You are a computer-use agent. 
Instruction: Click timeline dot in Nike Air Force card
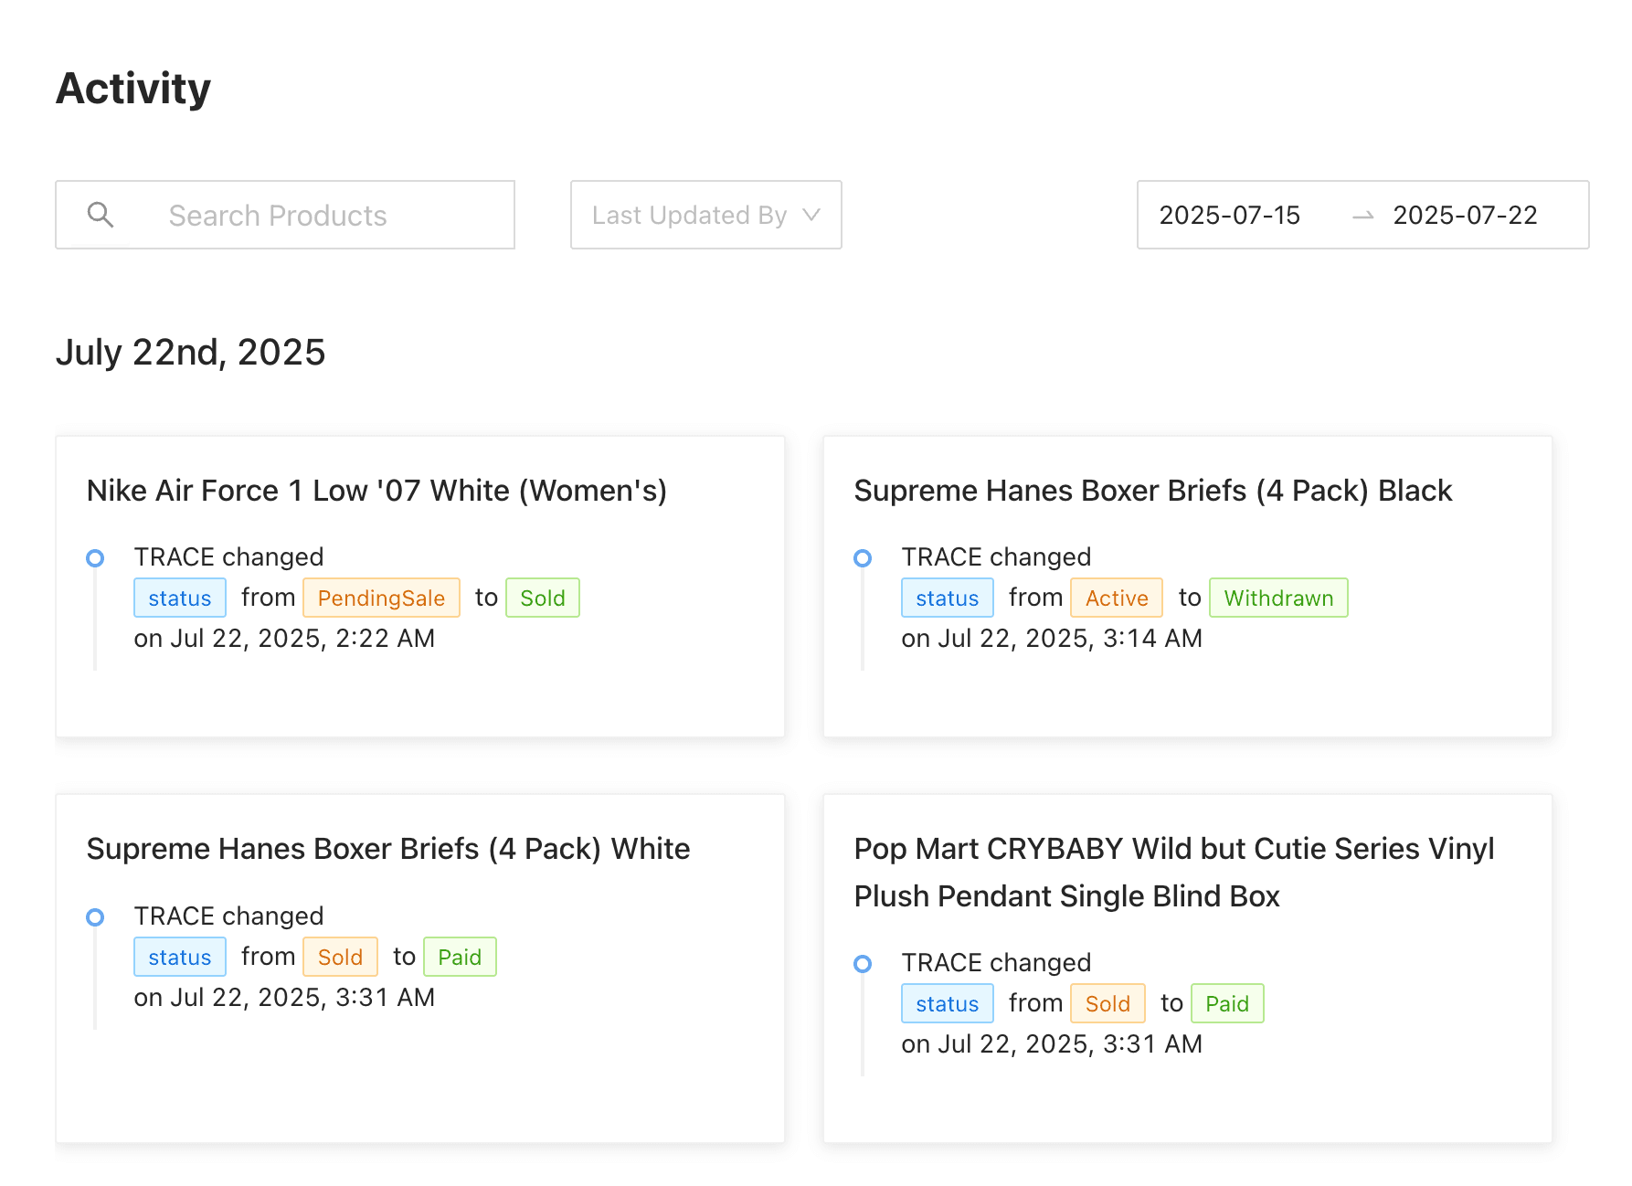tap(95, 558)
